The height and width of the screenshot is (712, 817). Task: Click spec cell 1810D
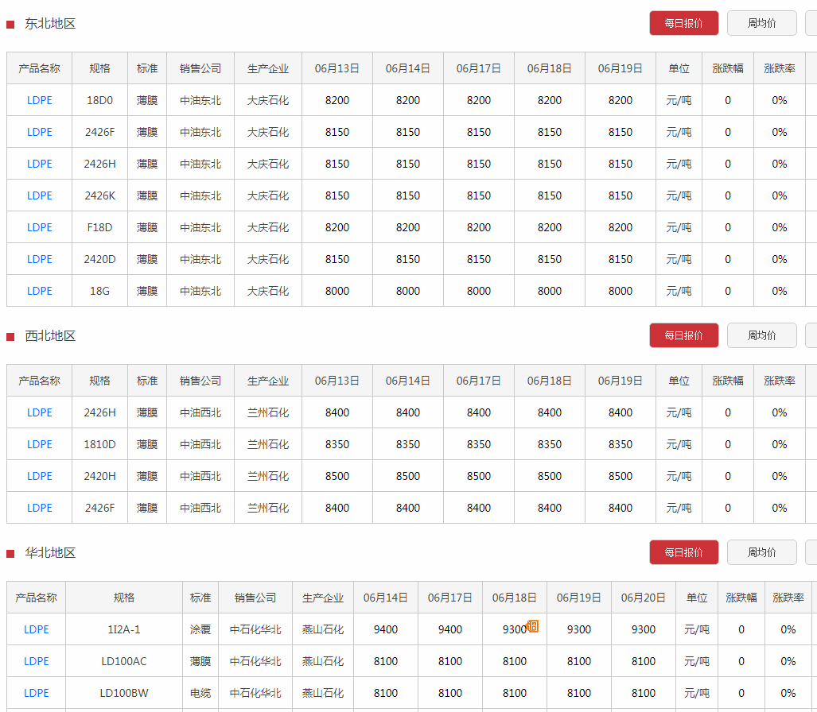99,444
